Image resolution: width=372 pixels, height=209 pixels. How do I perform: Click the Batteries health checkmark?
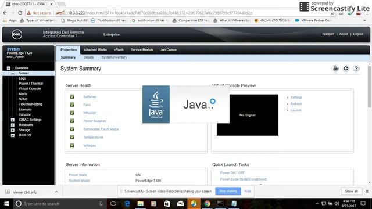72,97
